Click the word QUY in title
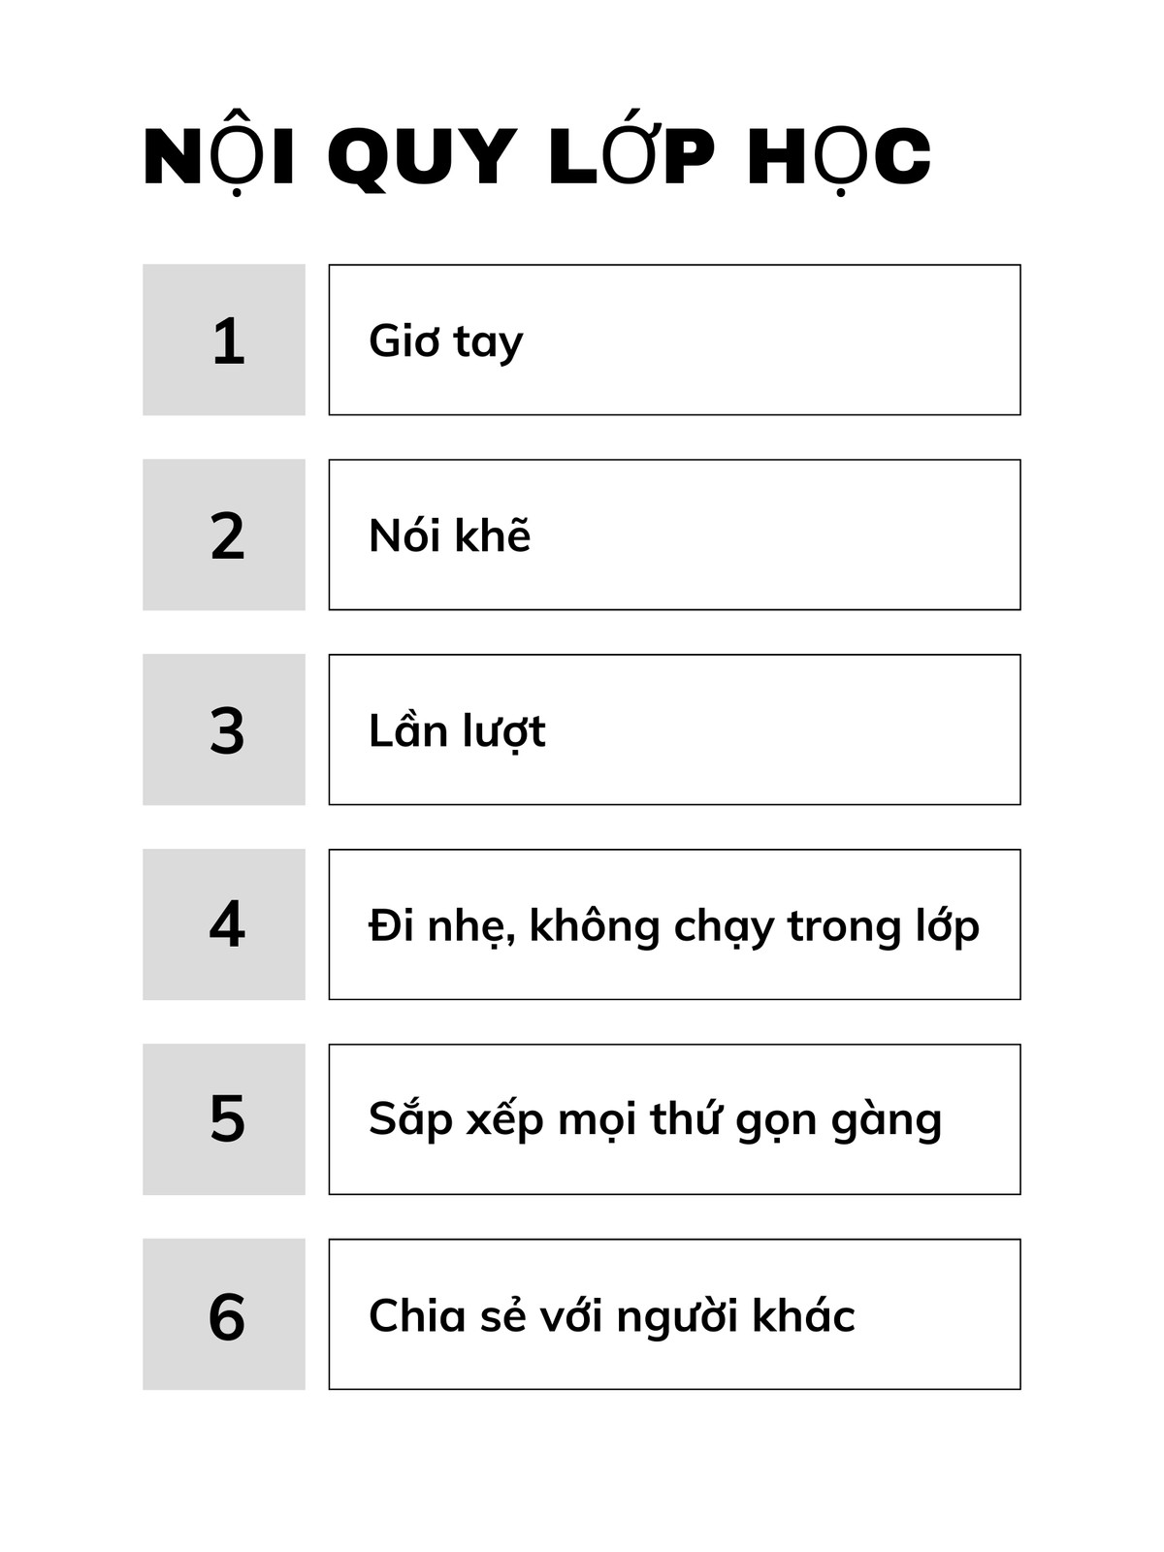The image size is (1164, 1552). point(422,157)
